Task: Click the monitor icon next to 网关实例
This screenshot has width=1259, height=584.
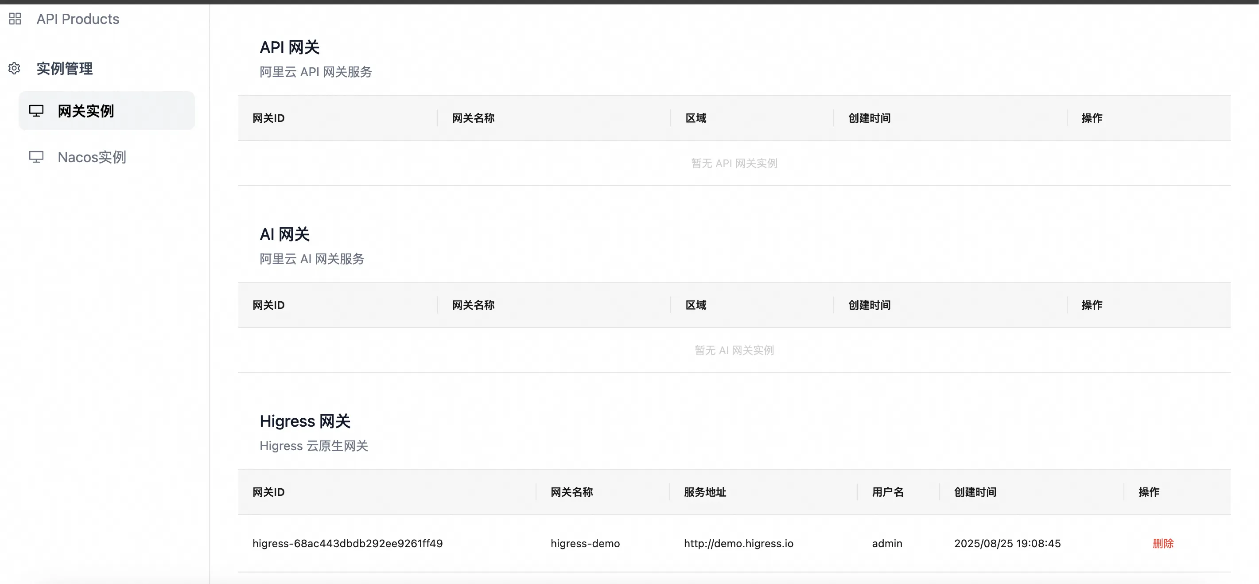Action: [x=36, y=111]
